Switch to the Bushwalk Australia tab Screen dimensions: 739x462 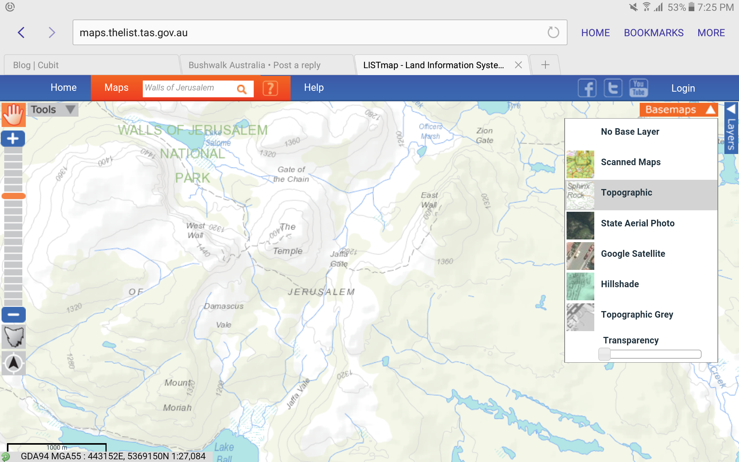(266, 65)
